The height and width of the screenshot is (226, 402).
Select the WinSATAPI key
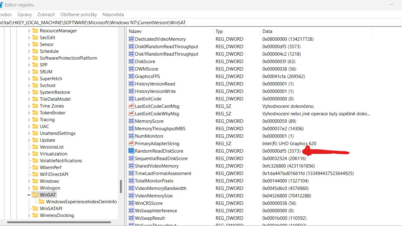click(51, 208)
